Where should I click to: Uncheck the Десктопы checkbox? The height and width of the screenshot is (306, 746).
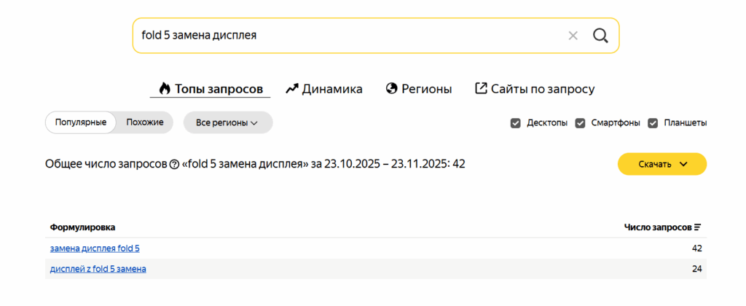515,123
